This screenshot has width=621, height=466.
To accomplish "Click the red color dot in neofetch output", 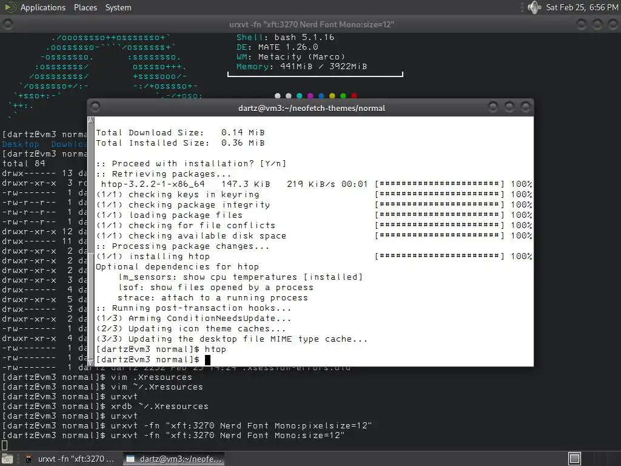I will coord(354,96).
